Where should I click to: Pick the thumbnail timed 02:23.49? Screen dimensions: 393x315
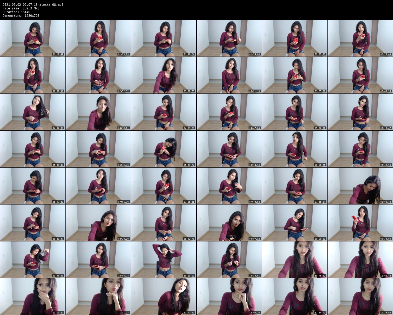(360, 38)
